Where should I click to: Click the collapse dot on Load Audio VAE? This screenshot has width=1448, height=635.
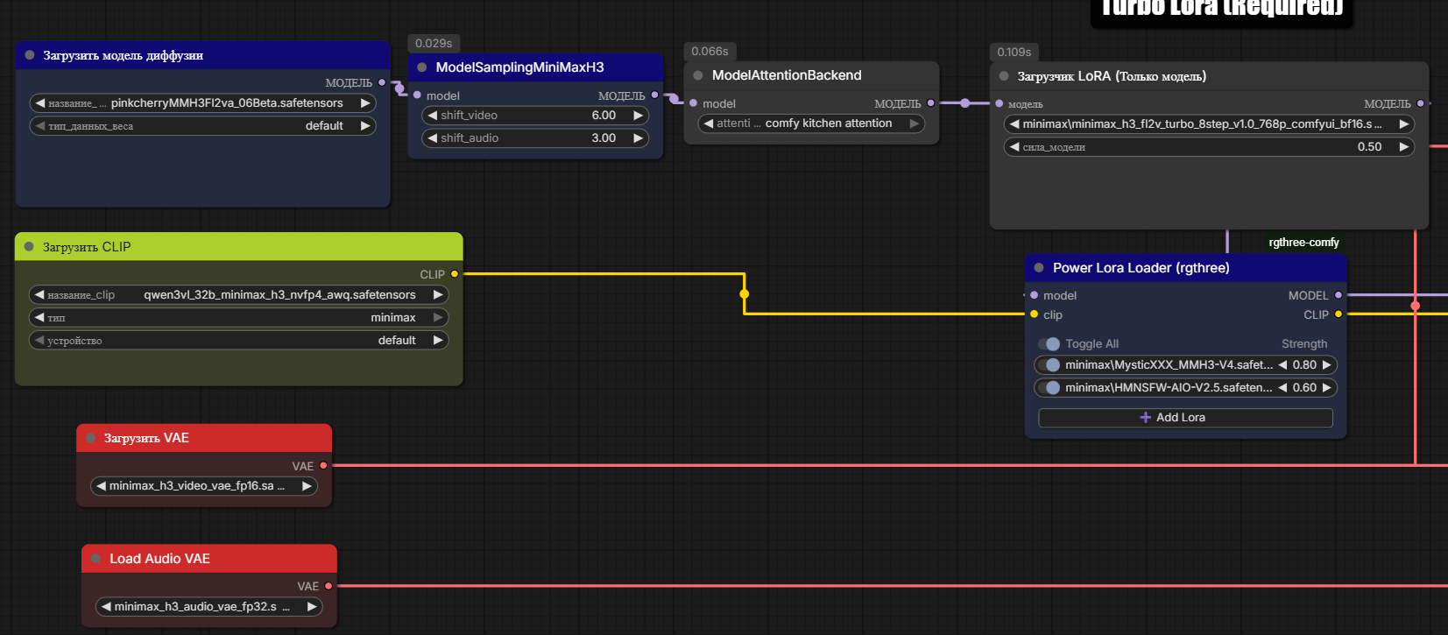96,559
